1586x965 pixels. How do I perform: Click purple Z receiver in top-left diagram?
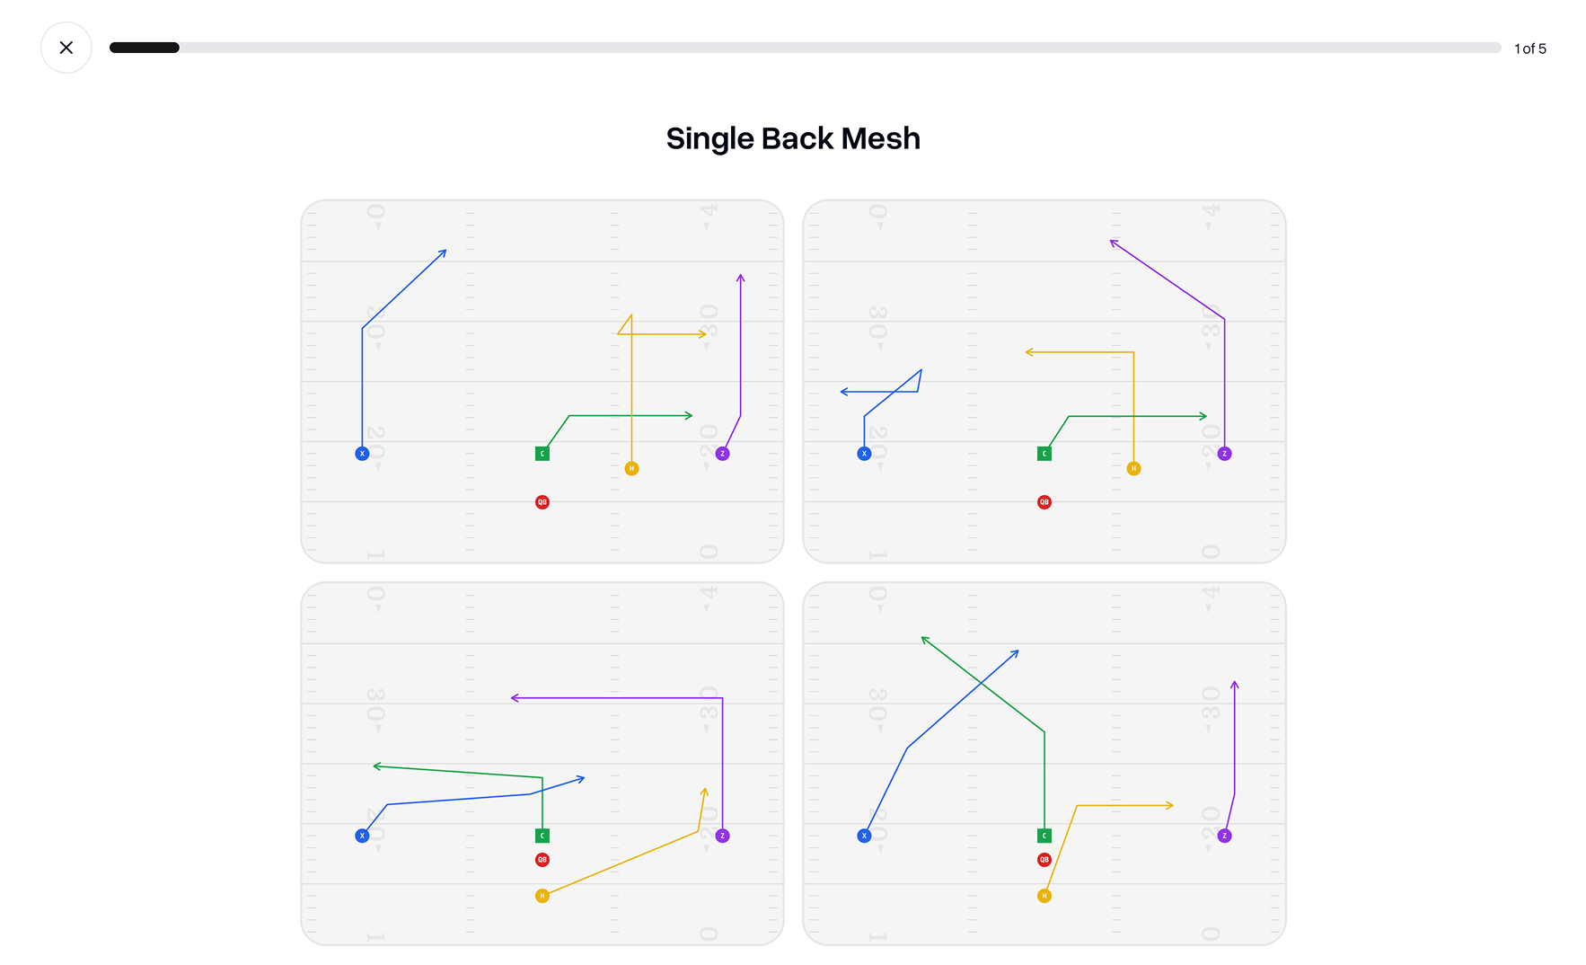(722, 454)
